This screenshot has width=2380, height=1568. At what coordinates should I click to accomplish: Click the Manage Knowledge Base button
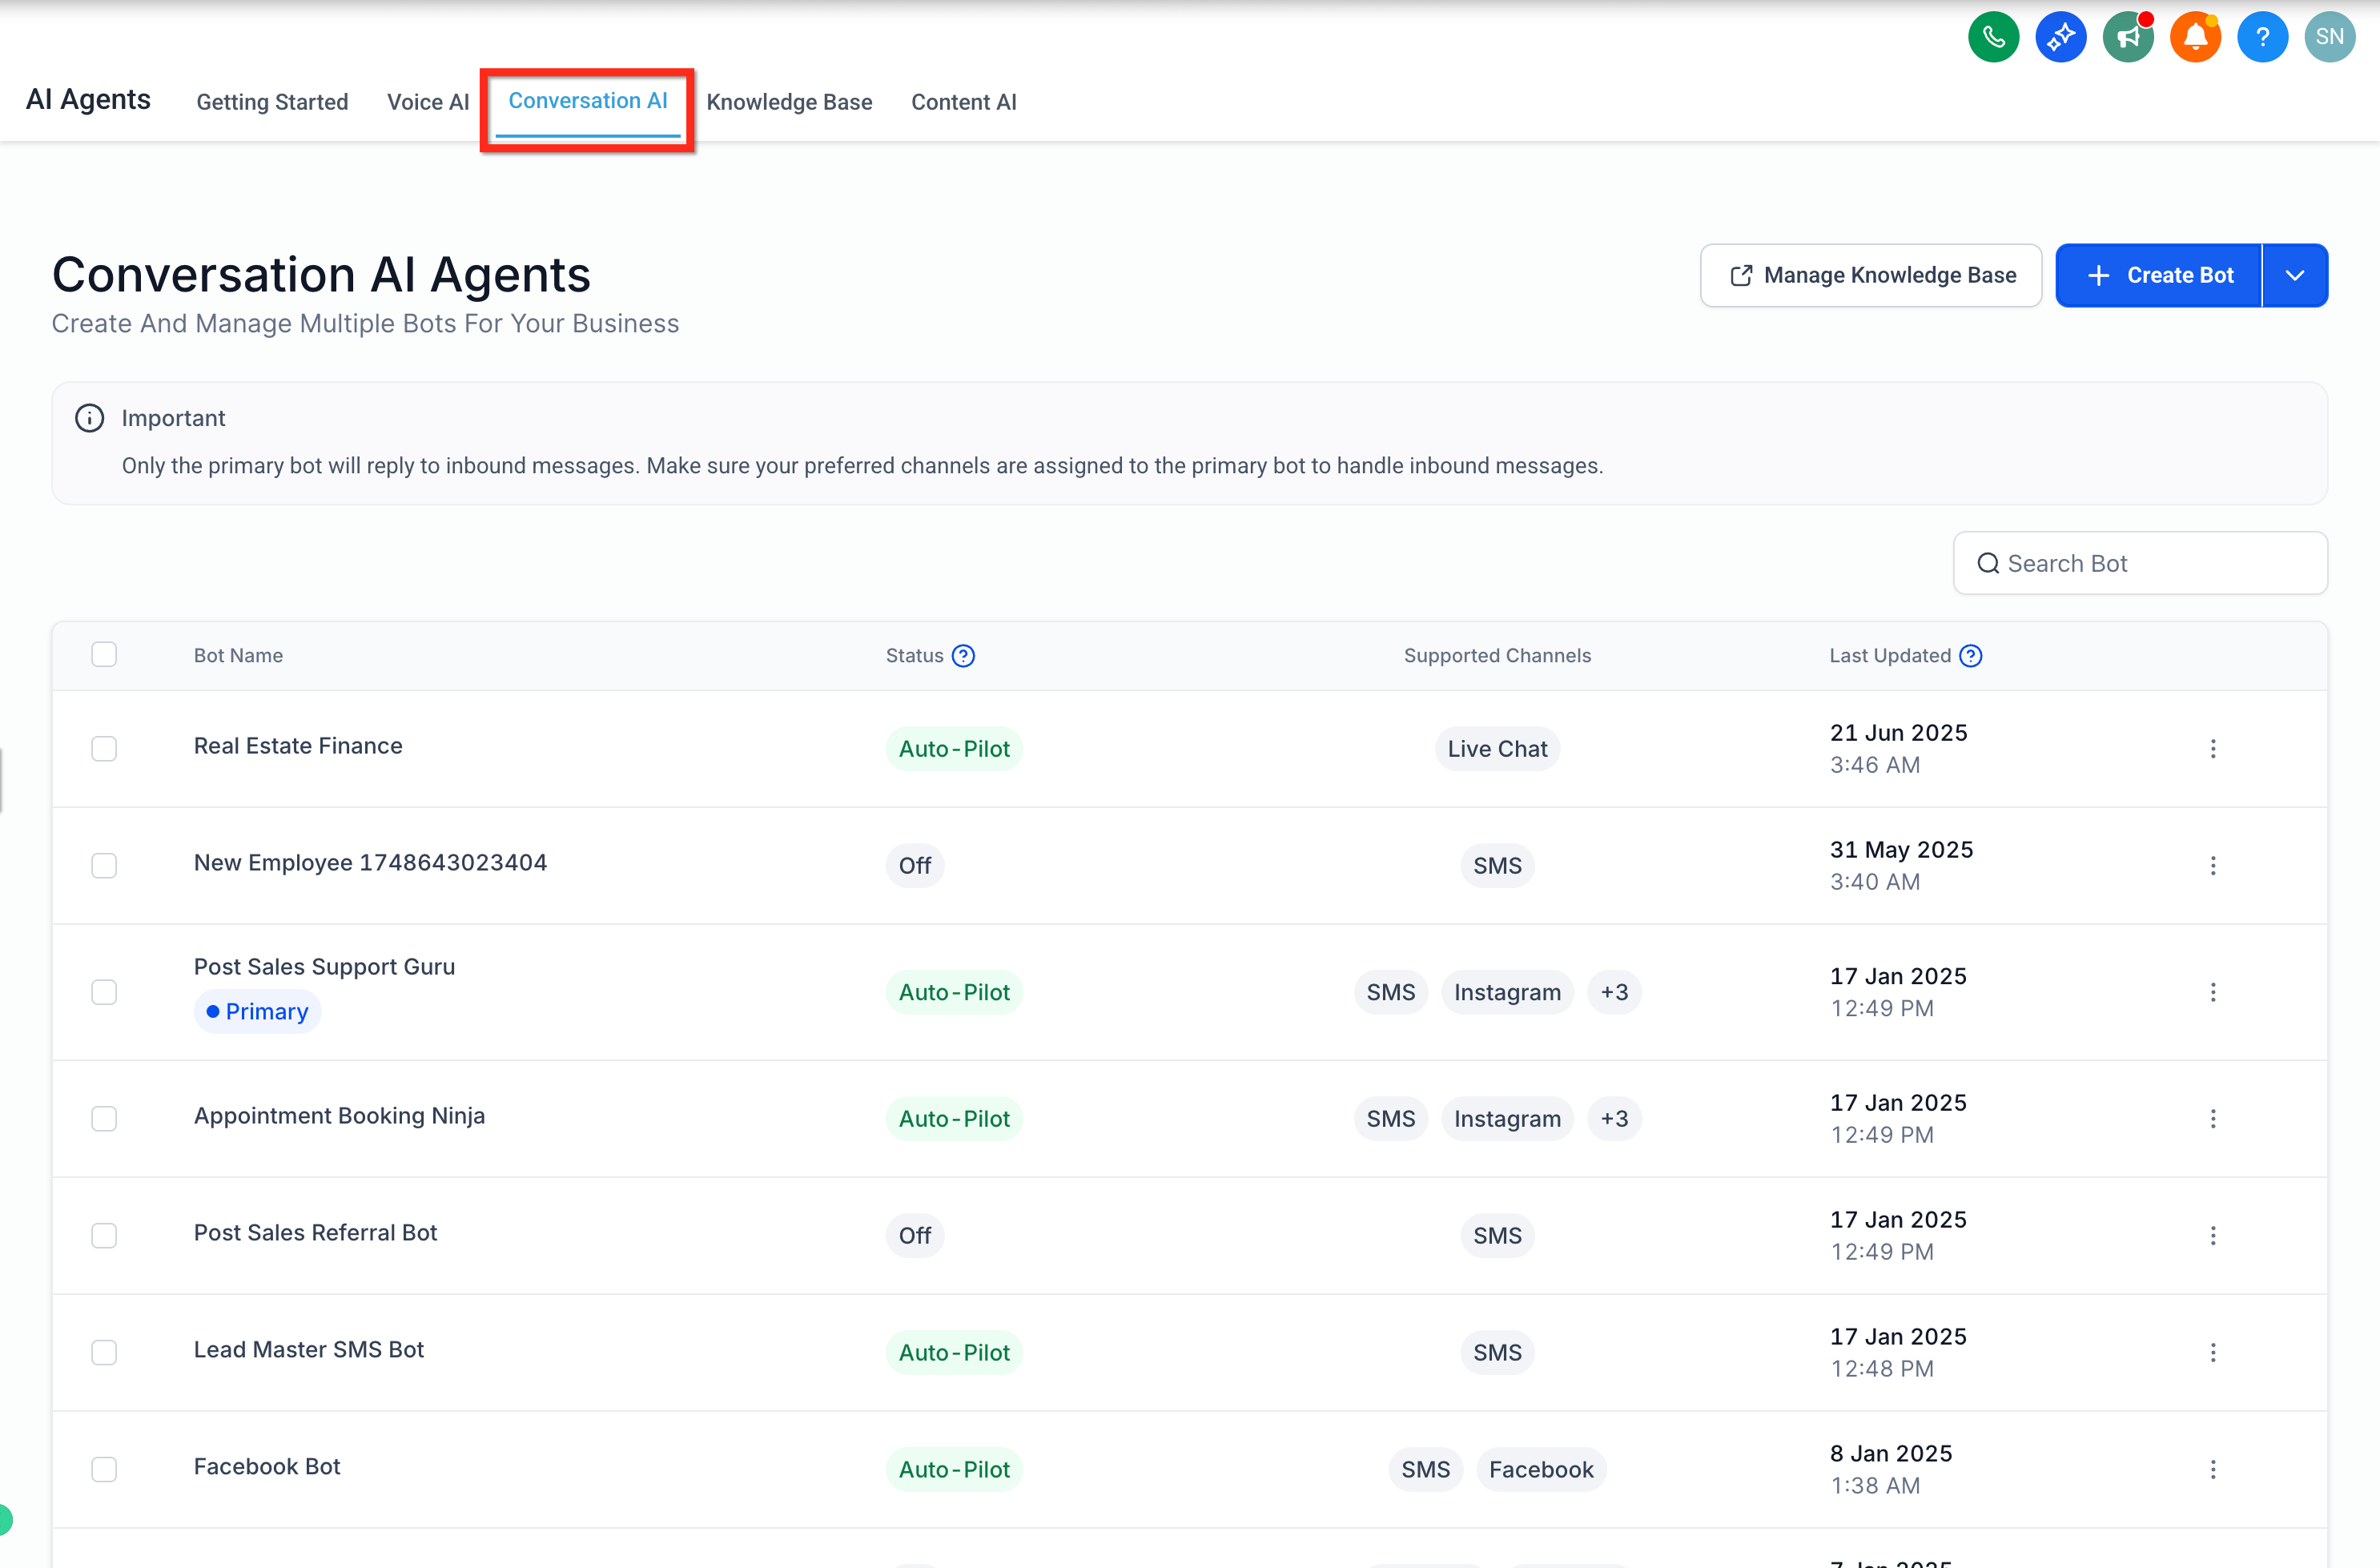1871,275
